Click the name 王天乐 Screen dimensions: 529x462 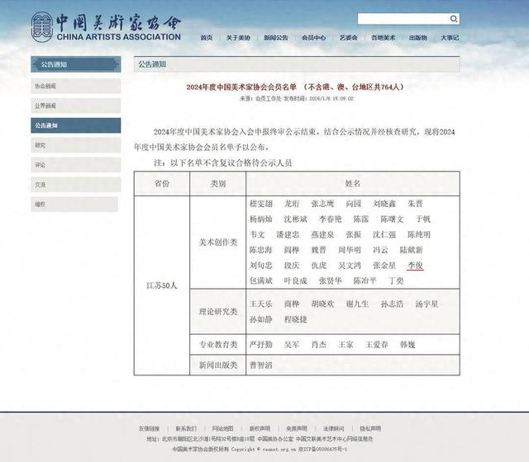261,304
